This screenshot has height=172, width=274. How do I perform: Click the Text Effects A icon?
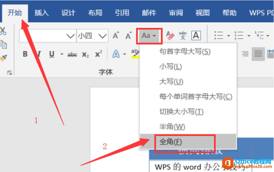[x=116, y=54]
